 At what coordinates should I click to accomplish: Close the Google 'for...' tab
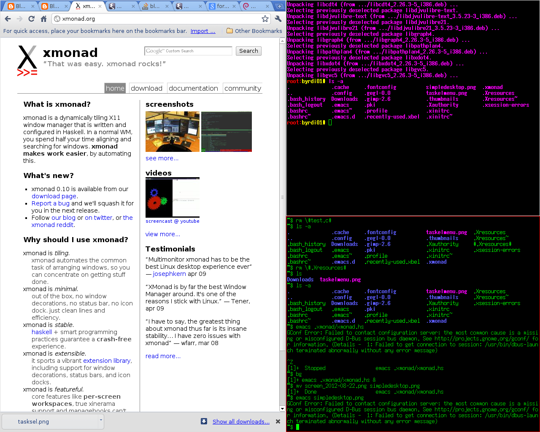(233, 6)
